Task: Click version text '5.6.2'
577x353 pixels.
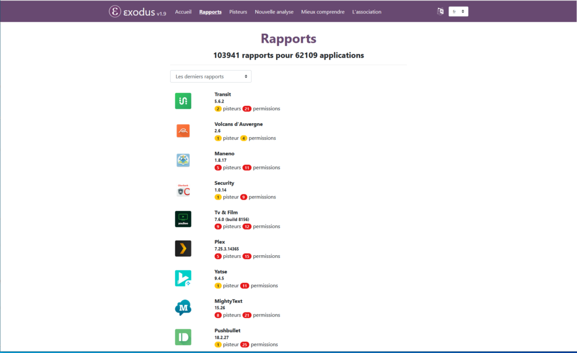Action: (219, 101)
